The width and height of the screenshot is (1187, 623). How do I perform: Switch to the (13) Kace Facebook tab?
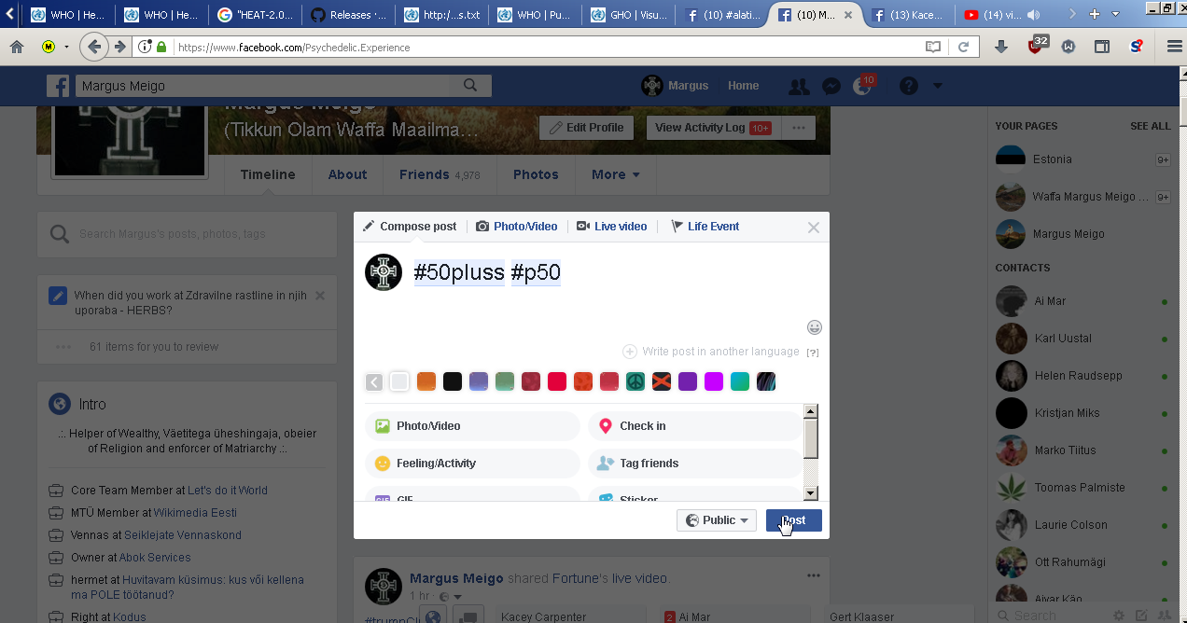point(908,15)
